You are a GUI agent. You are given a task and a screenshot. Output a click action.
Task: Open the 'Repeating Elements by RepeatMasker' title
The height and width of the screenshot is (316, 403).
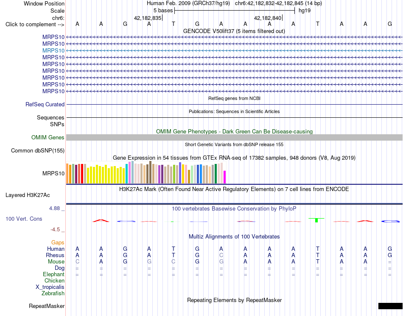coord(234,300)
